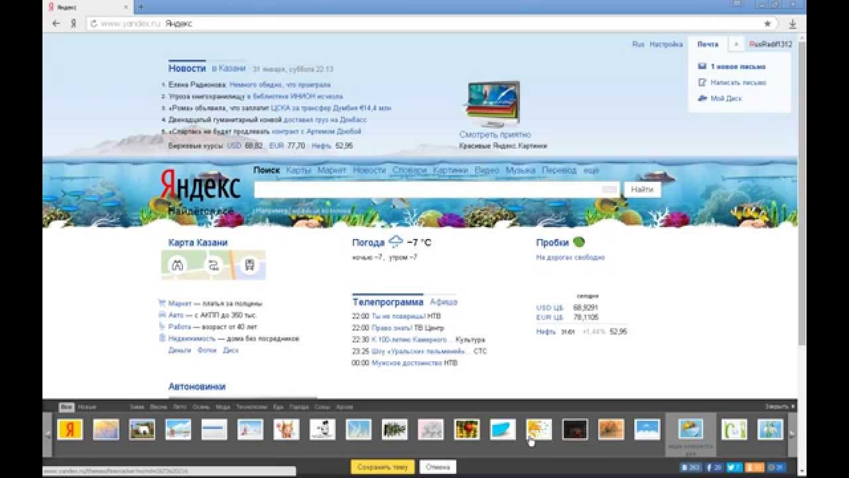Open USD exchange rate under news
Screen dimensions: 849x478
[234, 146]
